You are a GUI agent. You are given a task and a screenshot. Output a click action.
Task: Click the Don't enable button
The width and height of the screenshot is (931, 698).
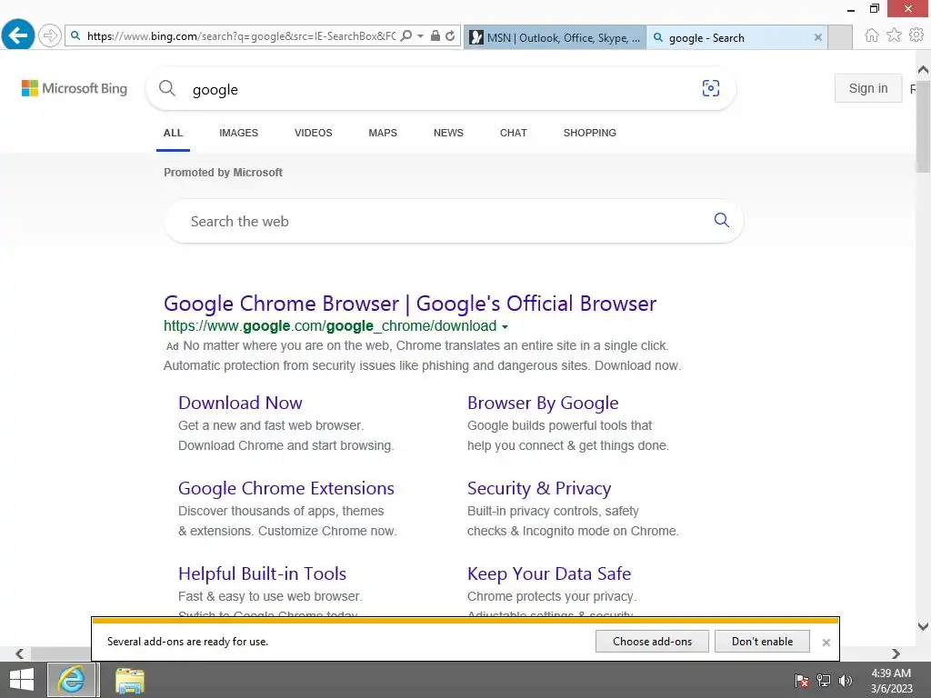[x=762, y=642]
